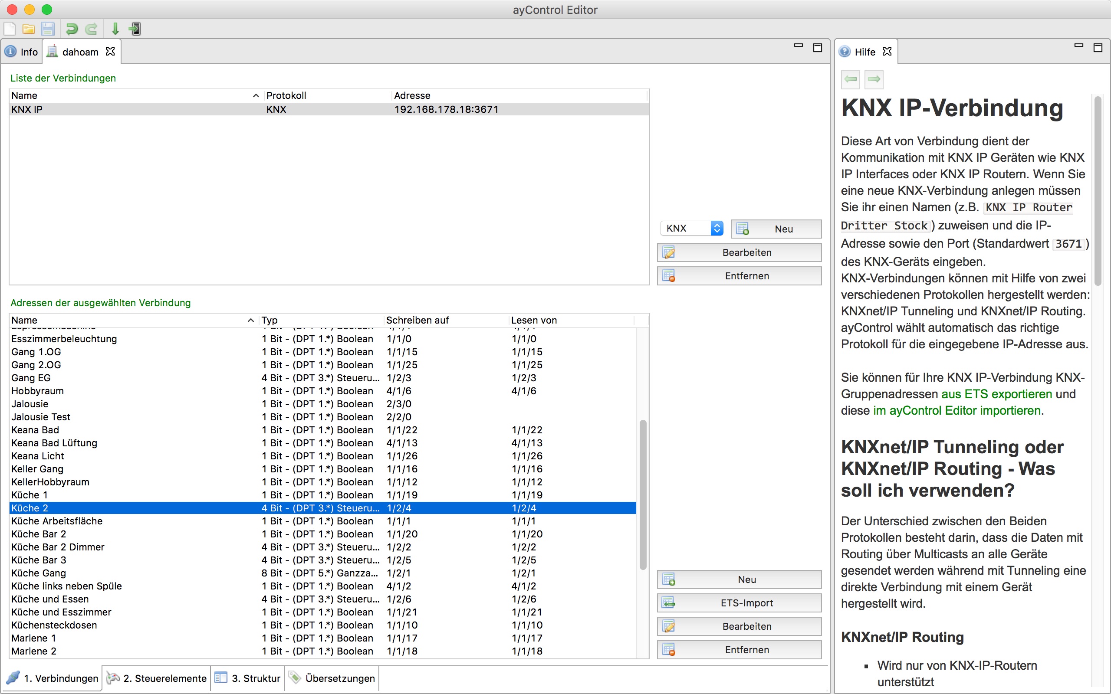Go back in the Hilfe panel

[x=851, y=79]
